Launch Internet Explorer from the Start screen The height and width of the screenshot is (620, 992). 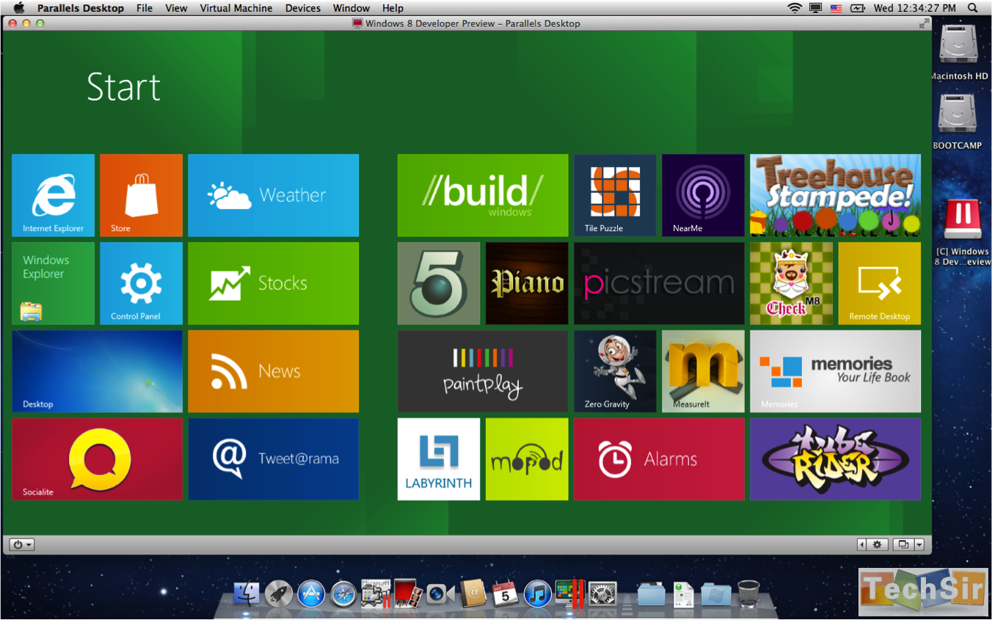click(51, 195)
